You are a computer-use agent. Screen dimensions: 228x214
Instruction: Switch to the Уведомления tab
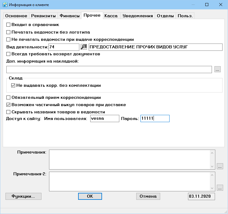[137, 16]
